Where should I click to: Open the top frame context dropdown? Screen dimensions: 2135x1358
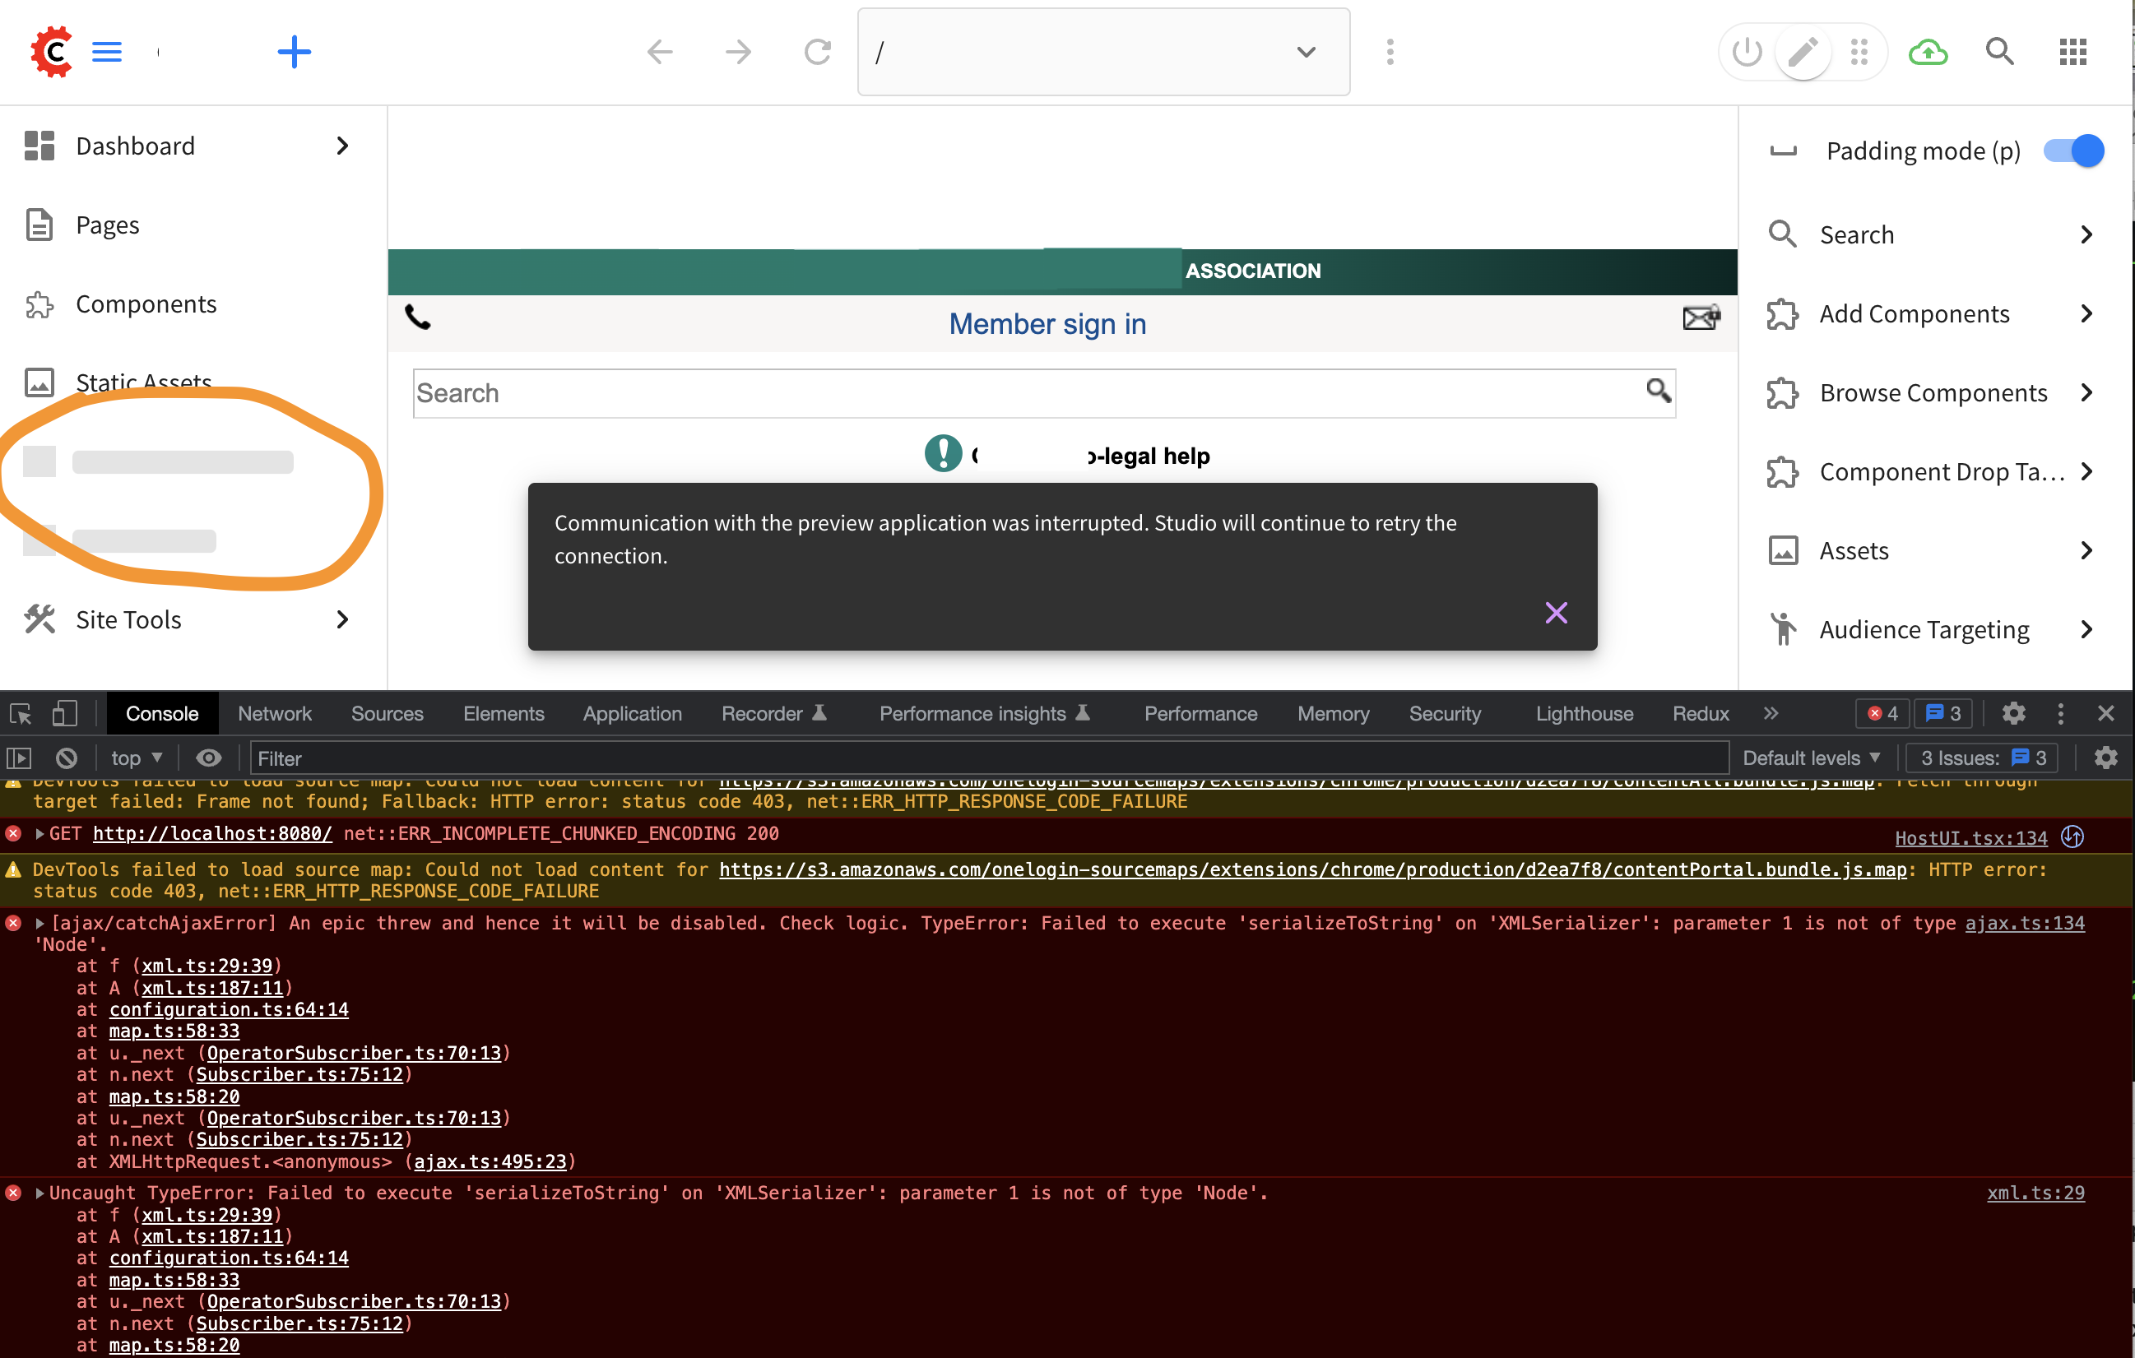(134, 758)
